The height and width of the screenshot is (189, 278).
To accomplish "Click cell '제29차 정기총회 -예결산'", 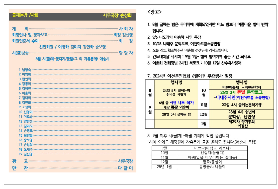I will (x=241, y=124).
